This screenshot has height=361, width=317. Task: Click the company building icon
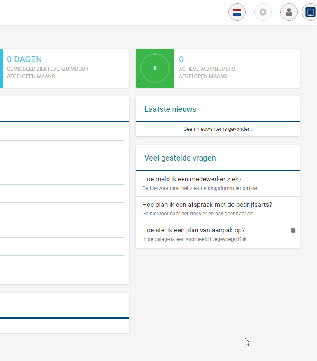click(x=310, y=12)
